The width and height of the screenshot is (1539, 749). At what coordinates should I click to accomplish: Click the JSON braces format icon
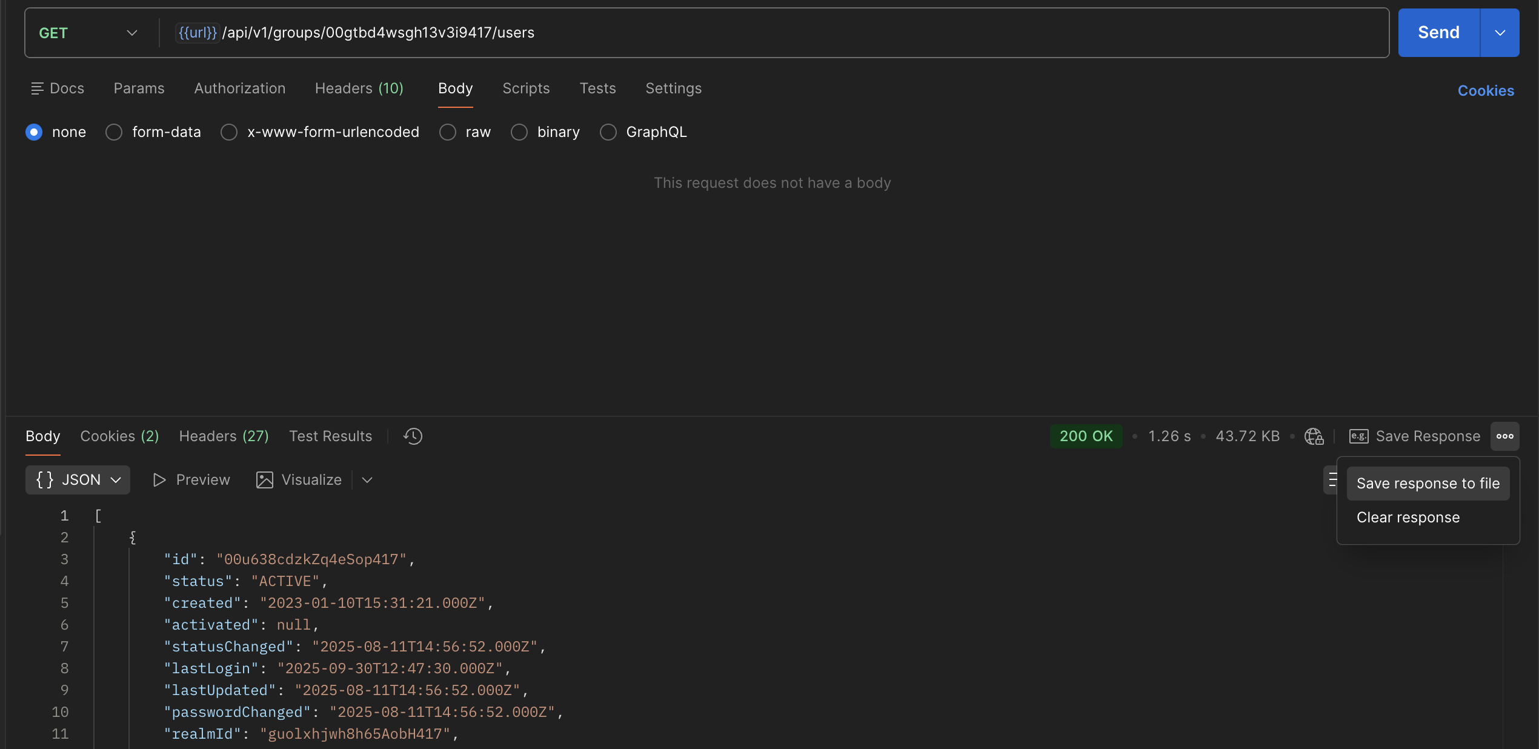45,480
